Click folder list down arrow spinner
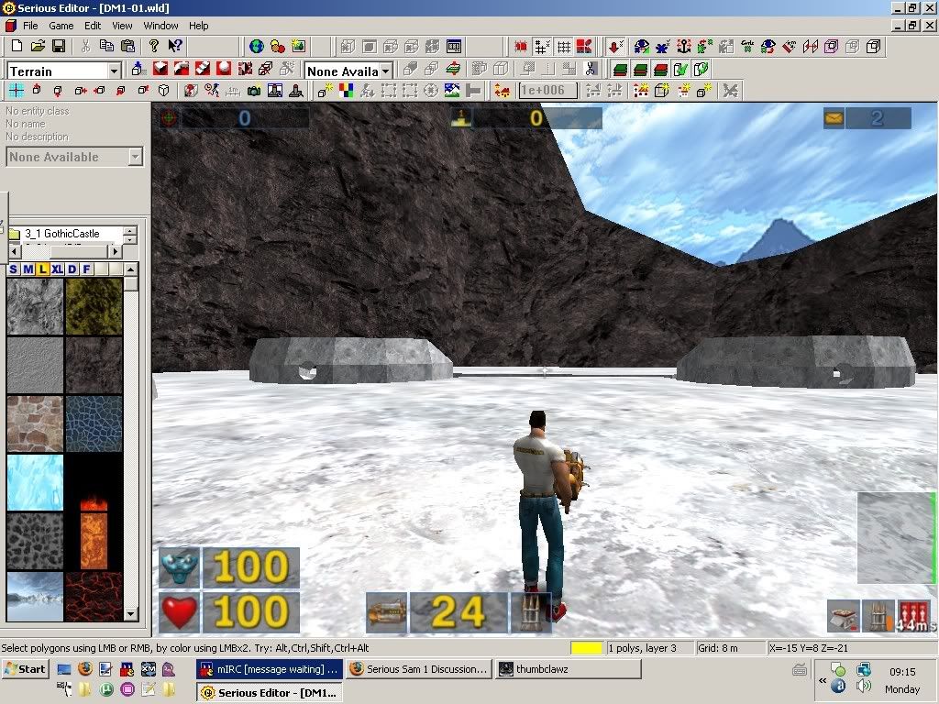Image resolution: width=939 pixels, height=704 pixels. coord(130,239)
